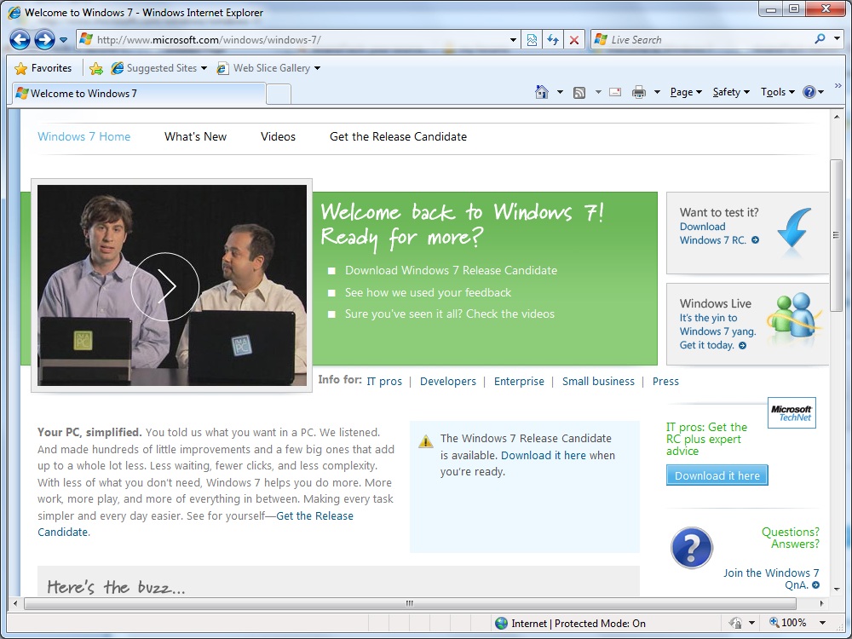Open Press info link
Screen dimensions: 852x639
[x=665, y=381]
